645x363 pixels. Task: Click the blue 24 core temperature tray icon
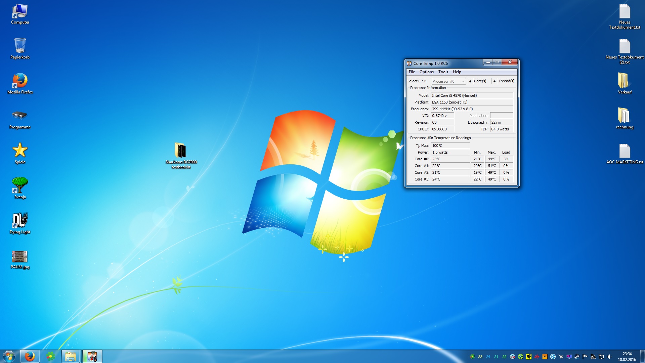click(488, 357)
